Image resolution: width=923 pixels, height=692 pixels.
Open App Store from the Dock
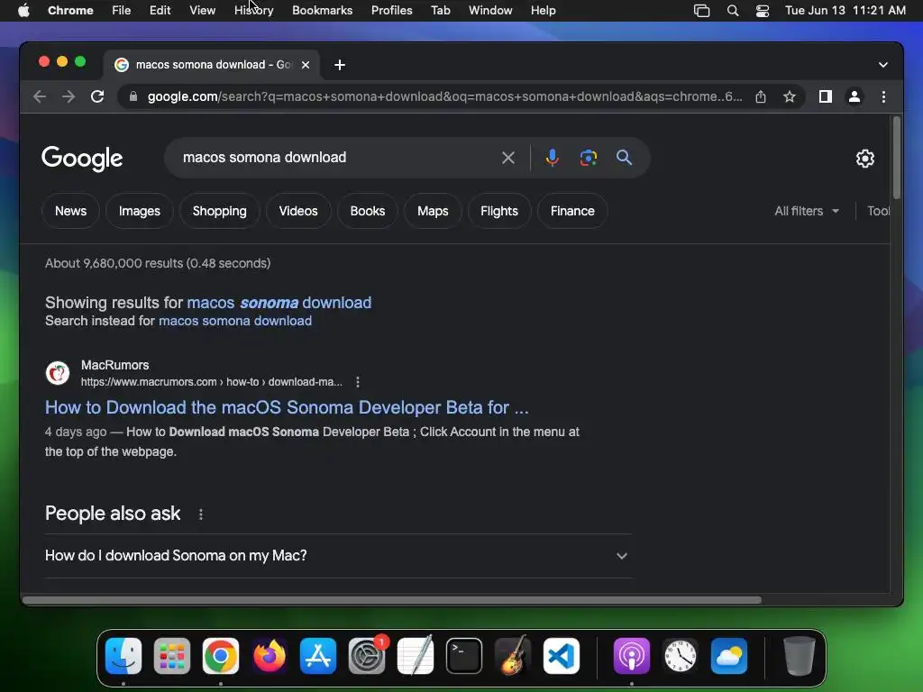(318, 656)
